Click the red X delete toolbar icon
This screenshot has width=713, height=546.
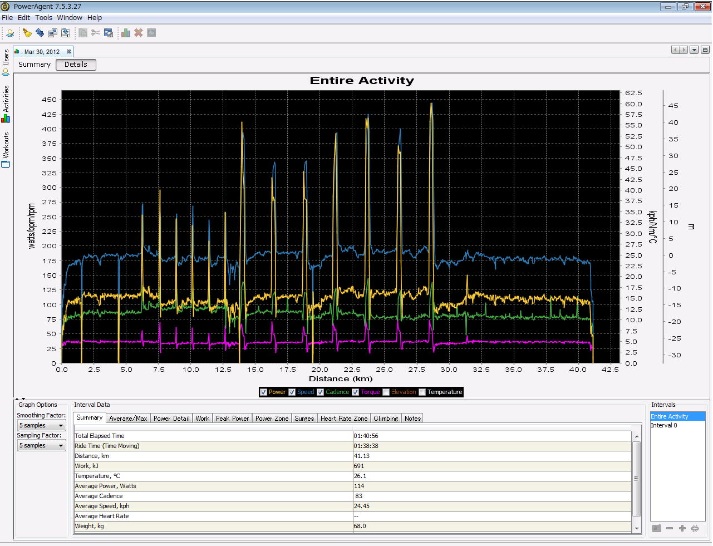click(139, 33)
